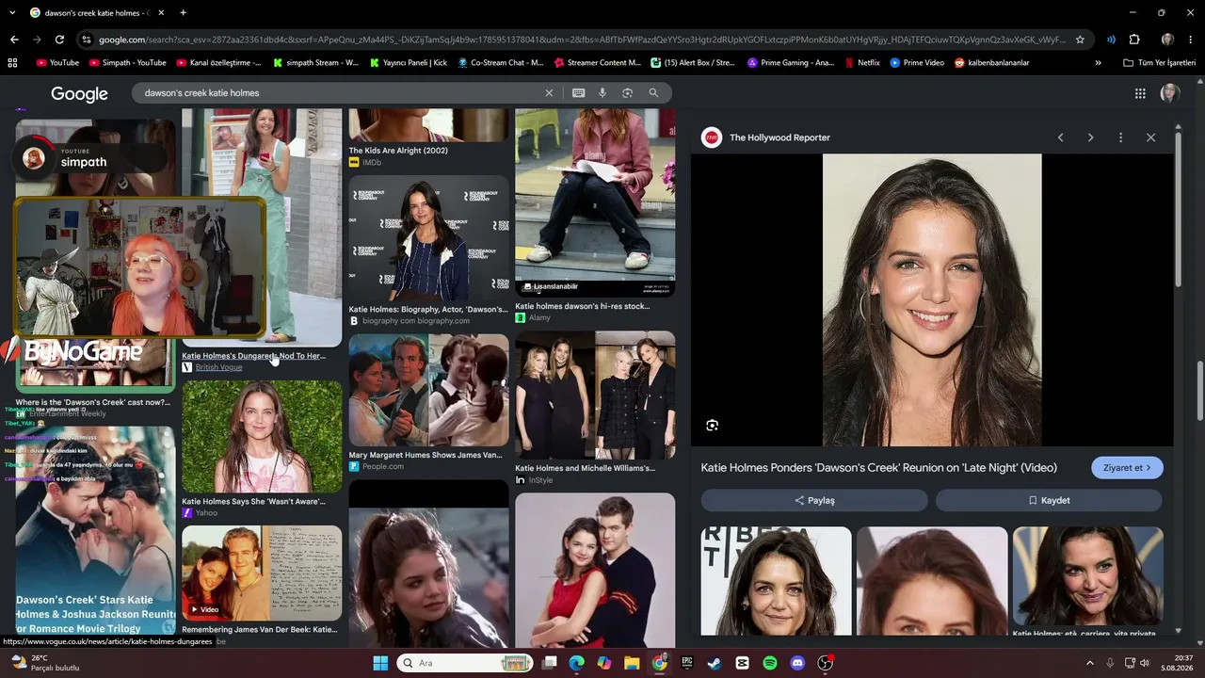Submit search with the magnifier icon
The width and height of the screenshot is (1205, 678).
653,93
